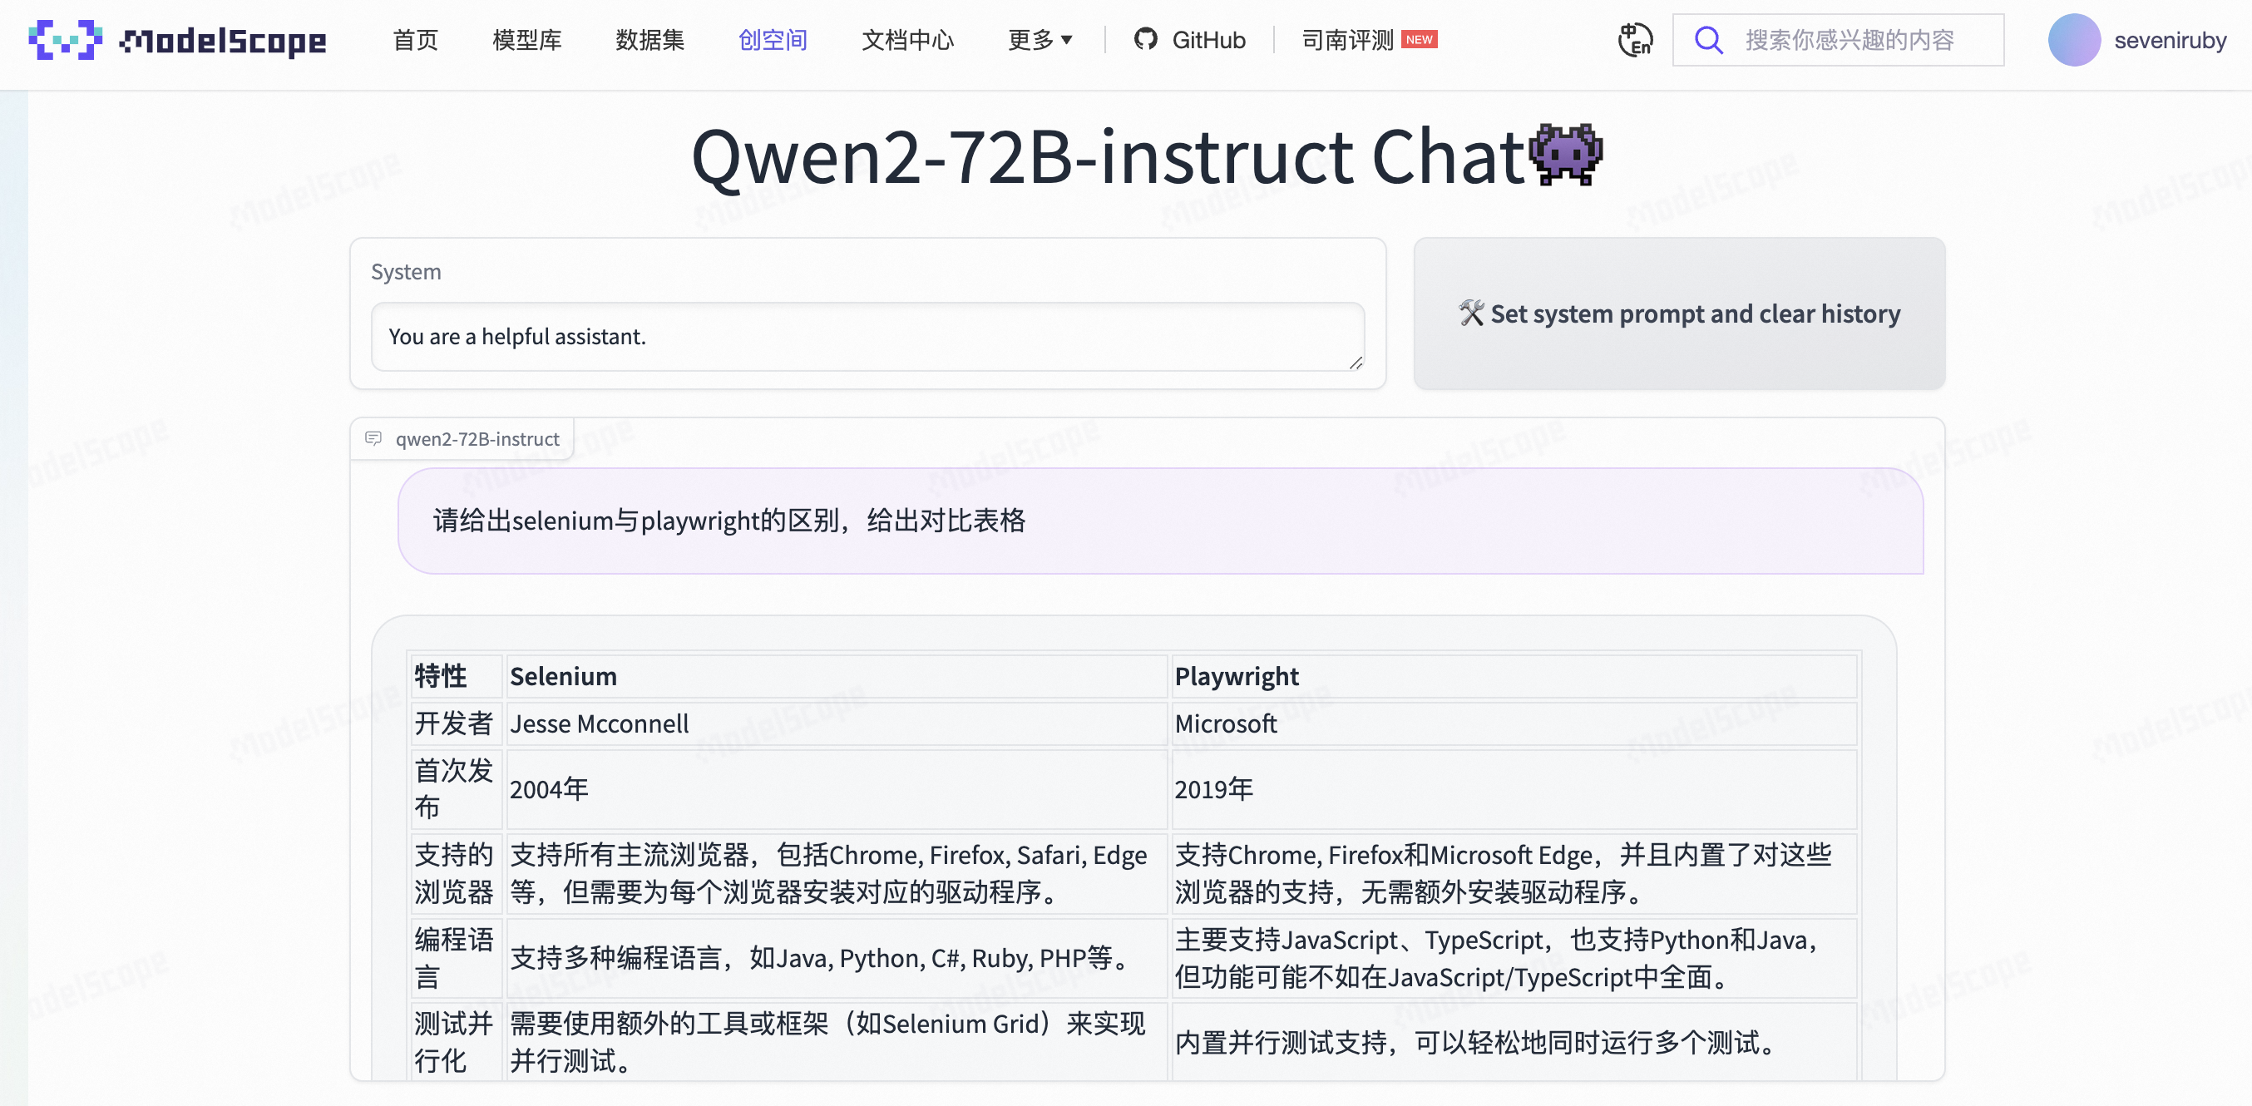
Task: Click the GitHub octocat icon
Action: (x=1145, y=39)
